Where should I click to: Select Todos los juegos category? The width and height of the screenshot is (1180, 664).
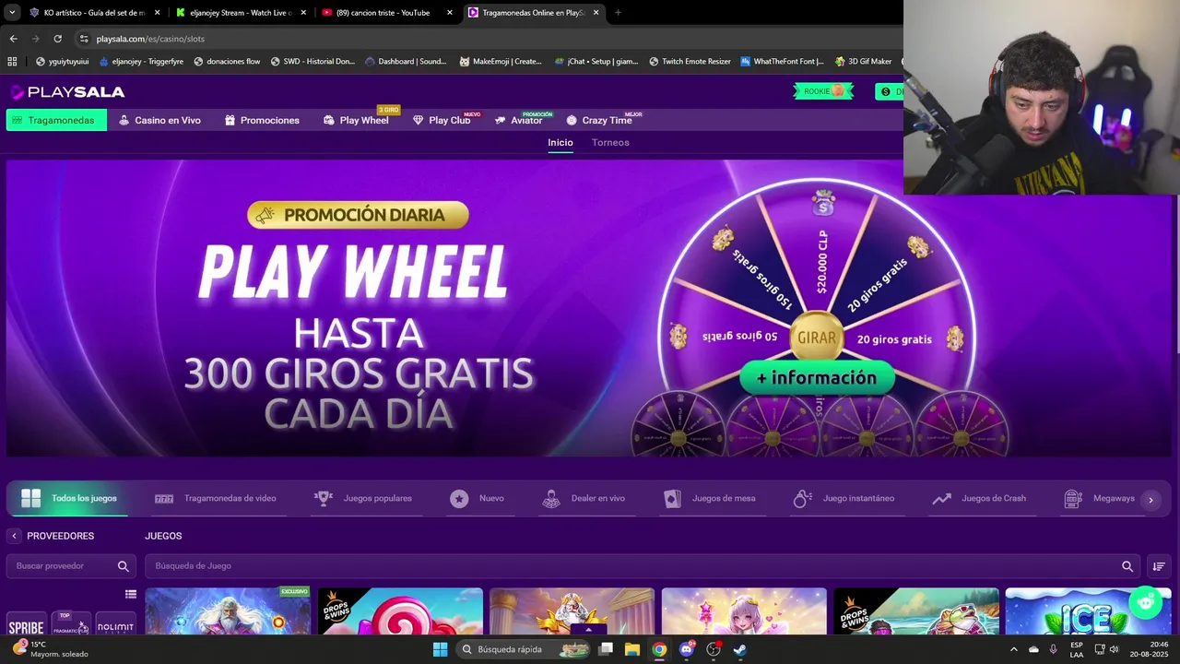click(70, 498)
